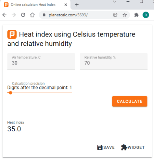Click the CALCULATE button
This screenshot has height=159, width=154.
click(x=130, y=101)
